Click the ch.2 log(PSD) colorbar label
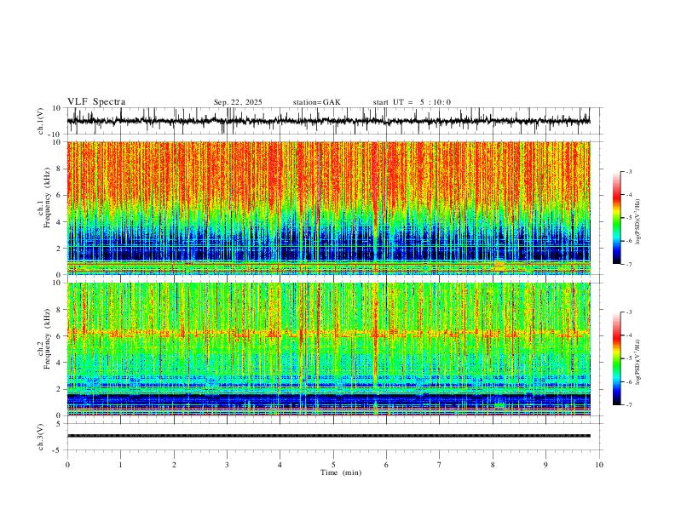The height and width of the screenshot is (521, 675). (x=638, y=362)
